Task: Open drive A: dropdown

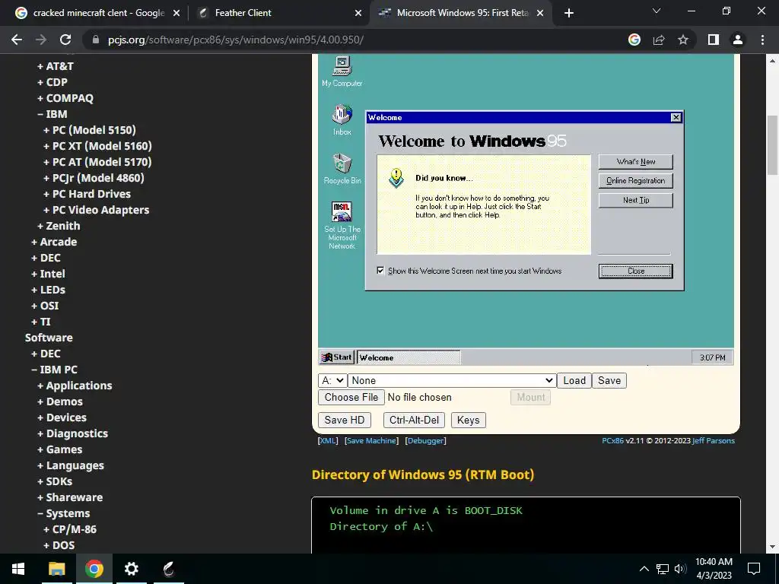Action: (332, 380)
